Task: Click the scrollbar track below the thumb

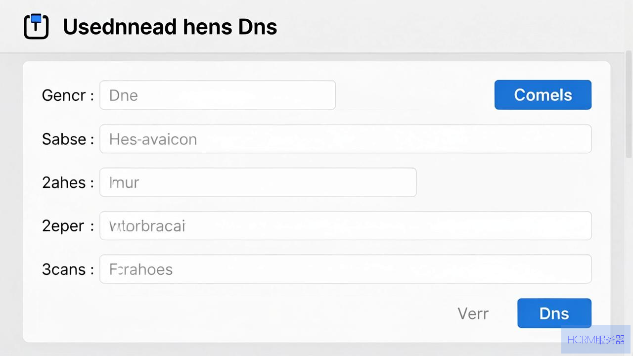Action: 629,237
